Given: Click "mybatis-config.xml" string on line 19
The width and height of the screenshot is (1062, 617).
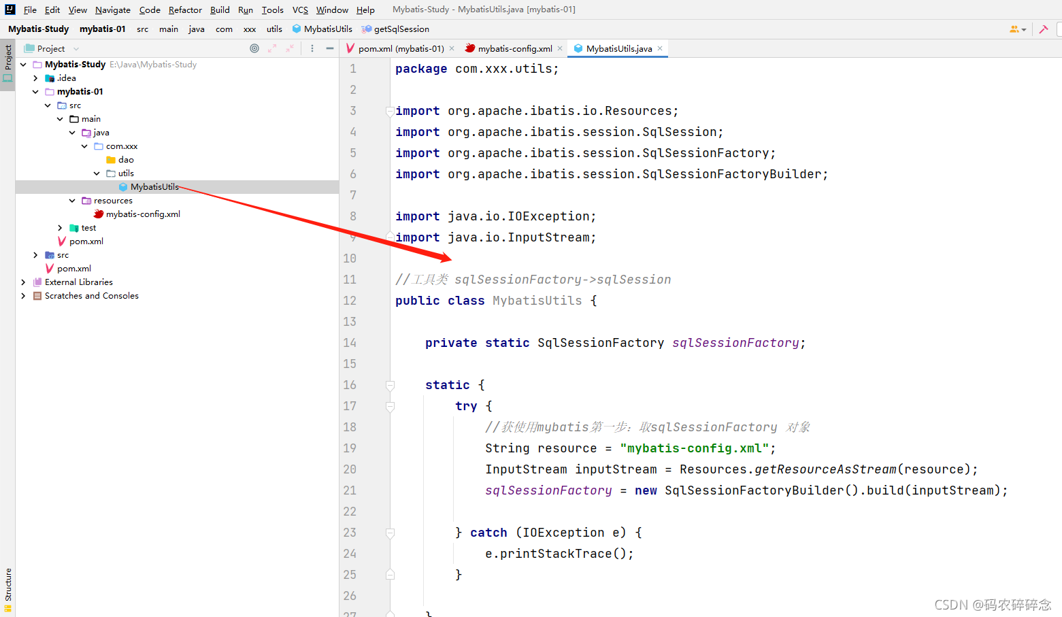Looking at the screenshot, I should tap(694, 448).
